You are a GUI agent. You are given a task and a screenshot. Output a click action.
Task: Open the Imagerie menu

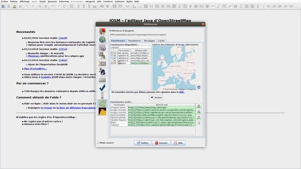pos(90,1)
